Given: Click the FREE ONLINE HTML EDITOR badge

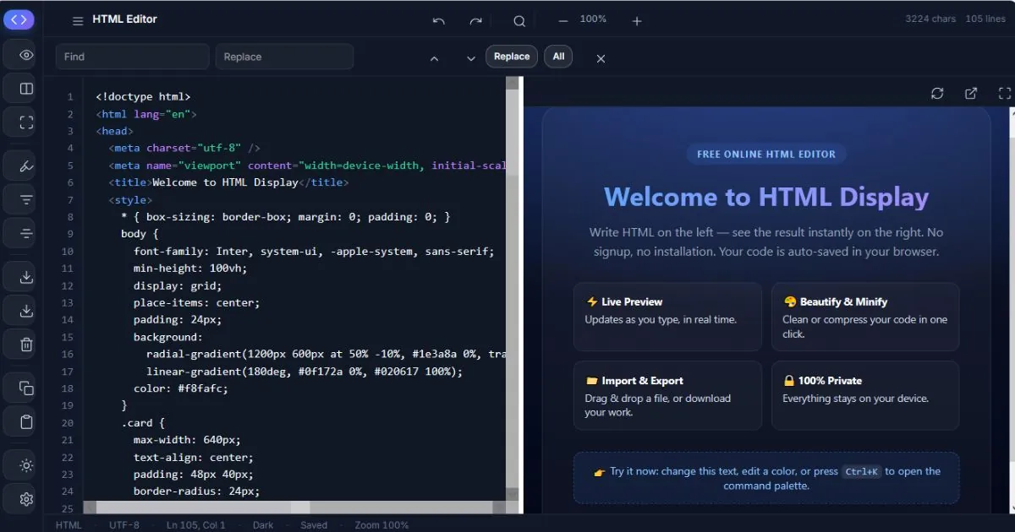Looking at the screenshot, I should pos(766,154).
